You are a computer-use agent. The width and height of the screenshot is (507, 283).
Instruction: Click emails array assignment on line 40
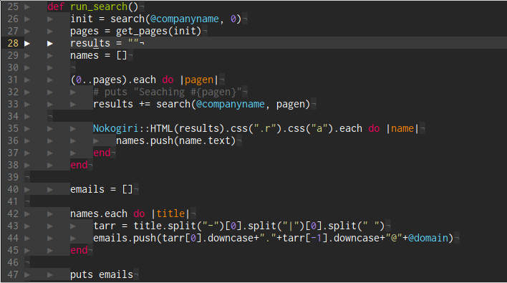101,190
